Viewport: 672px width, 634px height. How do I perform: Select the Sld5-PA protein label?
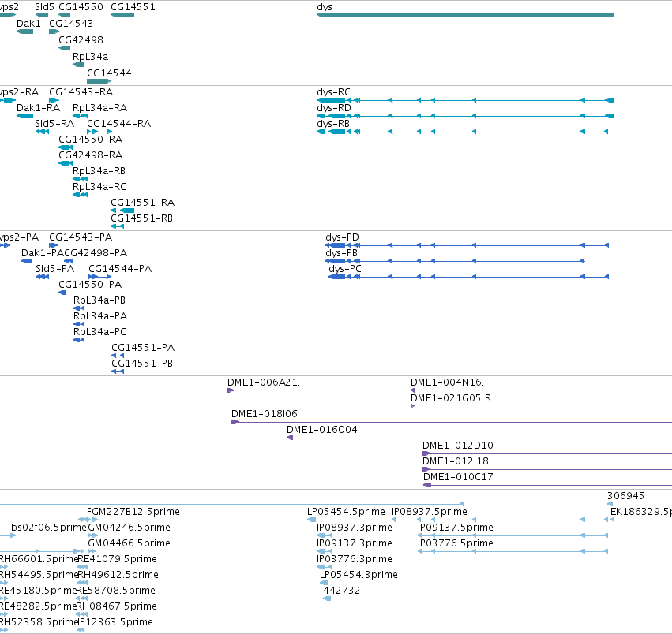pyautogui.click(x=54, y=269)
